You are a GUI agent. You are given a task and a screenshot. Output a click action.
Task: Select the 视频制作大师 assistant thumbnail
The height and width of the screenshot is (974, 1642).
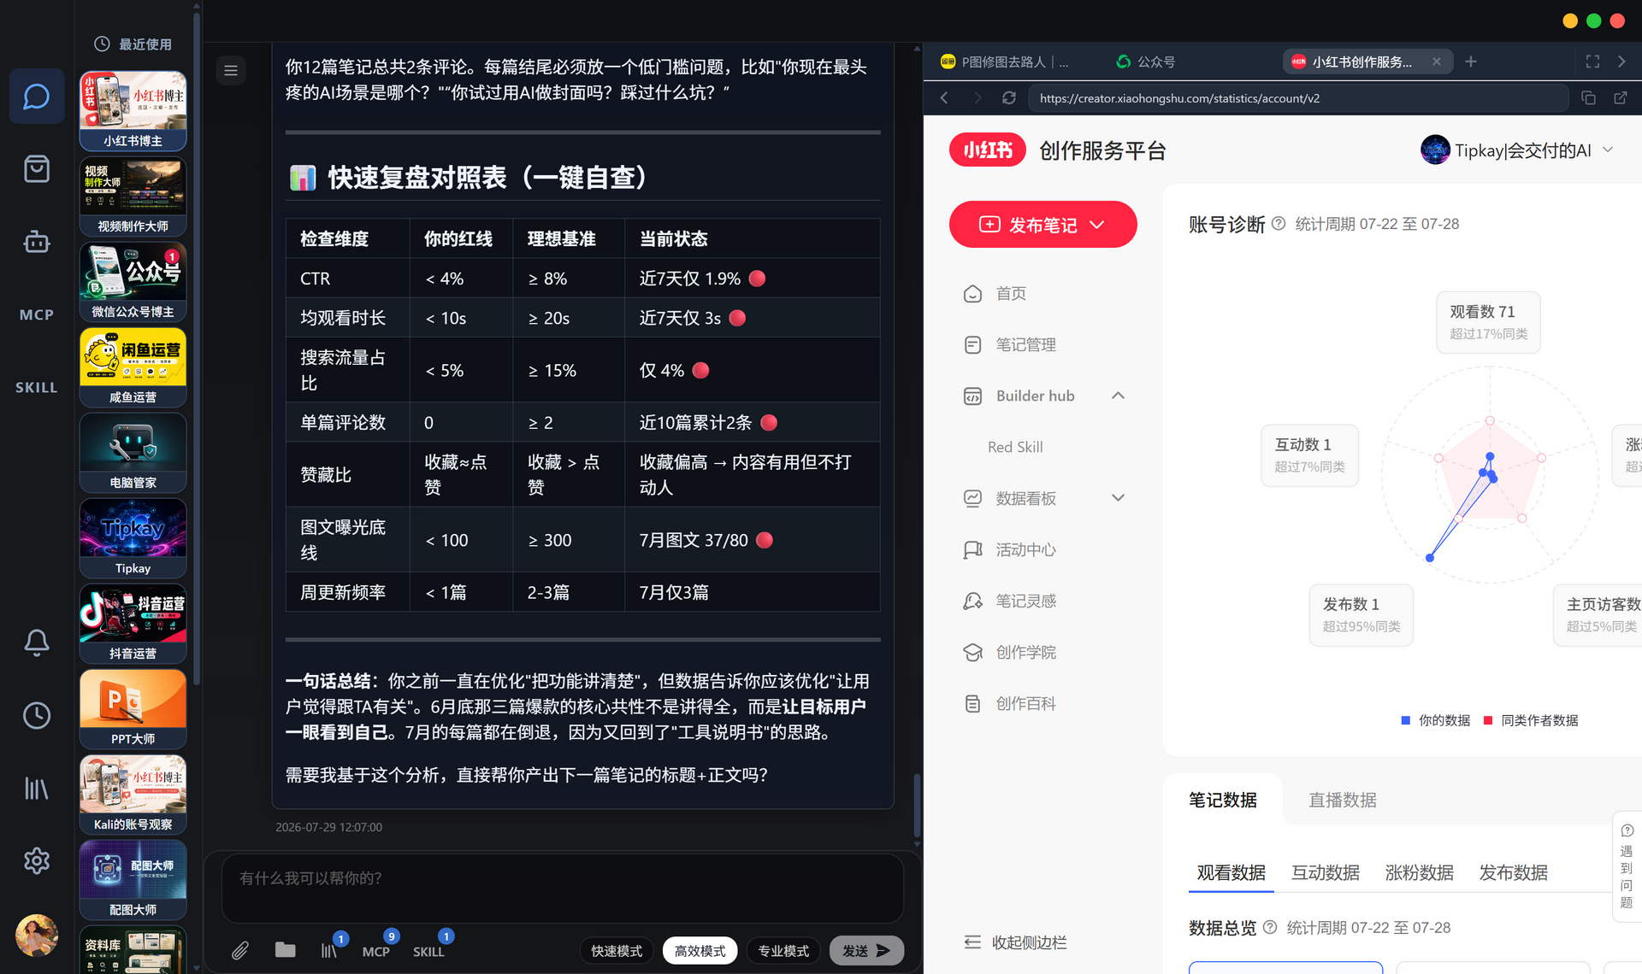click(133, 197)
